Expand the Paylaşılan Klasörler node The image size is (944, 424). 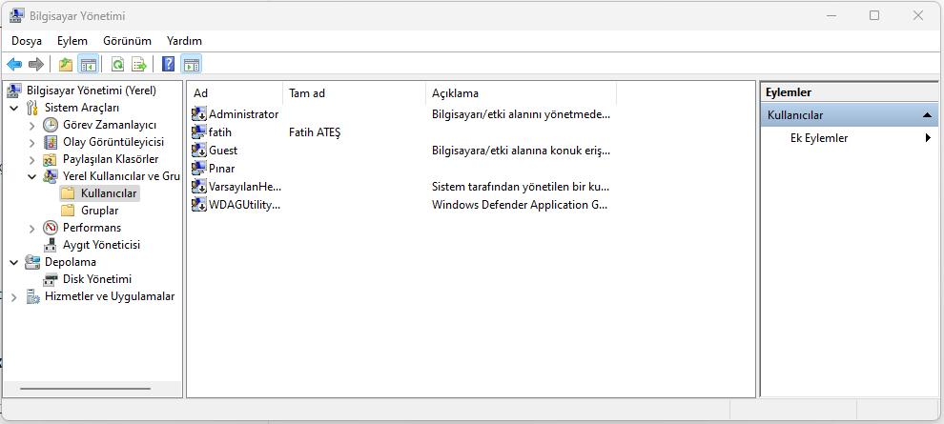click(31, 159)
